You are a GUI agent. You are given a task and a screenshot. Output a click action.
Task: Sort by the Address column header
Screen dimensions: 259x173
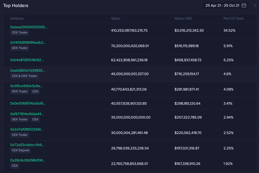coord(17,18)
